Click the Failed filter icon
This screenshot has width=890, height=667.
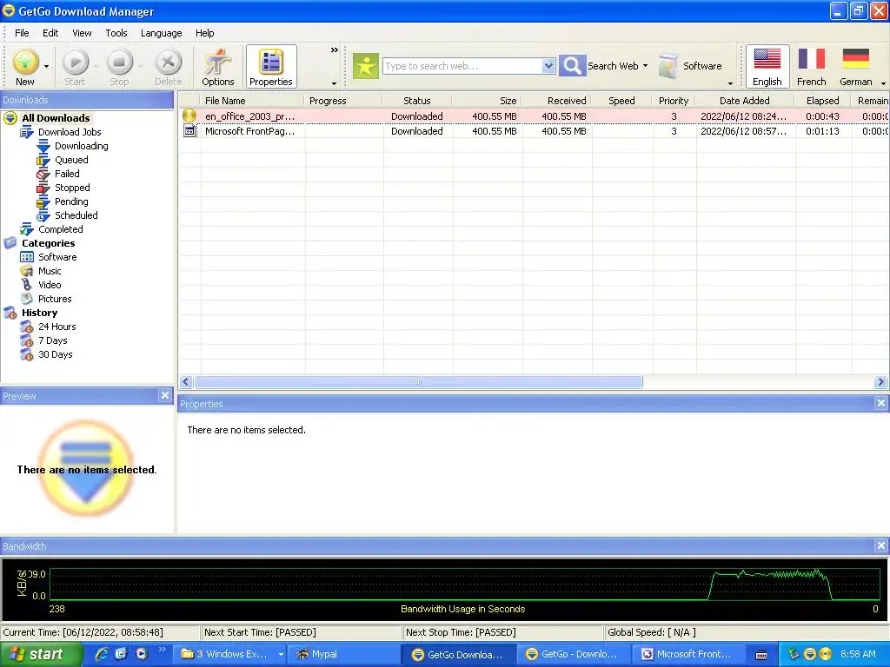[43, 174]
